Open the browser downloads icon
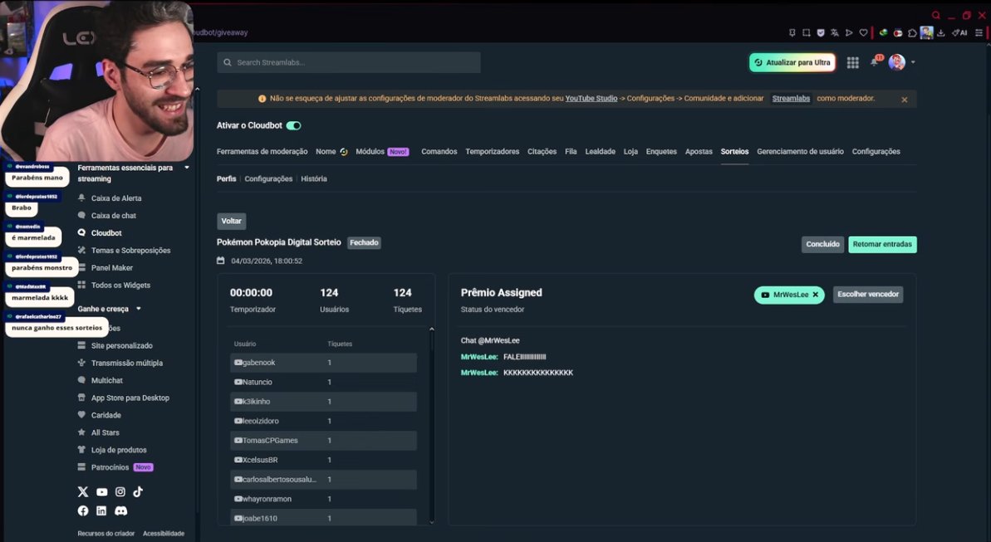This screenshot has height=542, width=991. tap(940, 33)
